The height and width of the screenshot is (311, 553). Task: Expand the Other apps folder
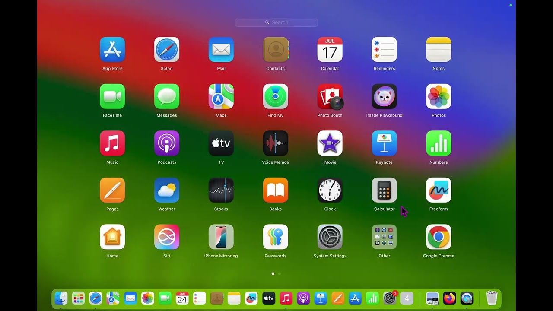[x=385, y=237]
